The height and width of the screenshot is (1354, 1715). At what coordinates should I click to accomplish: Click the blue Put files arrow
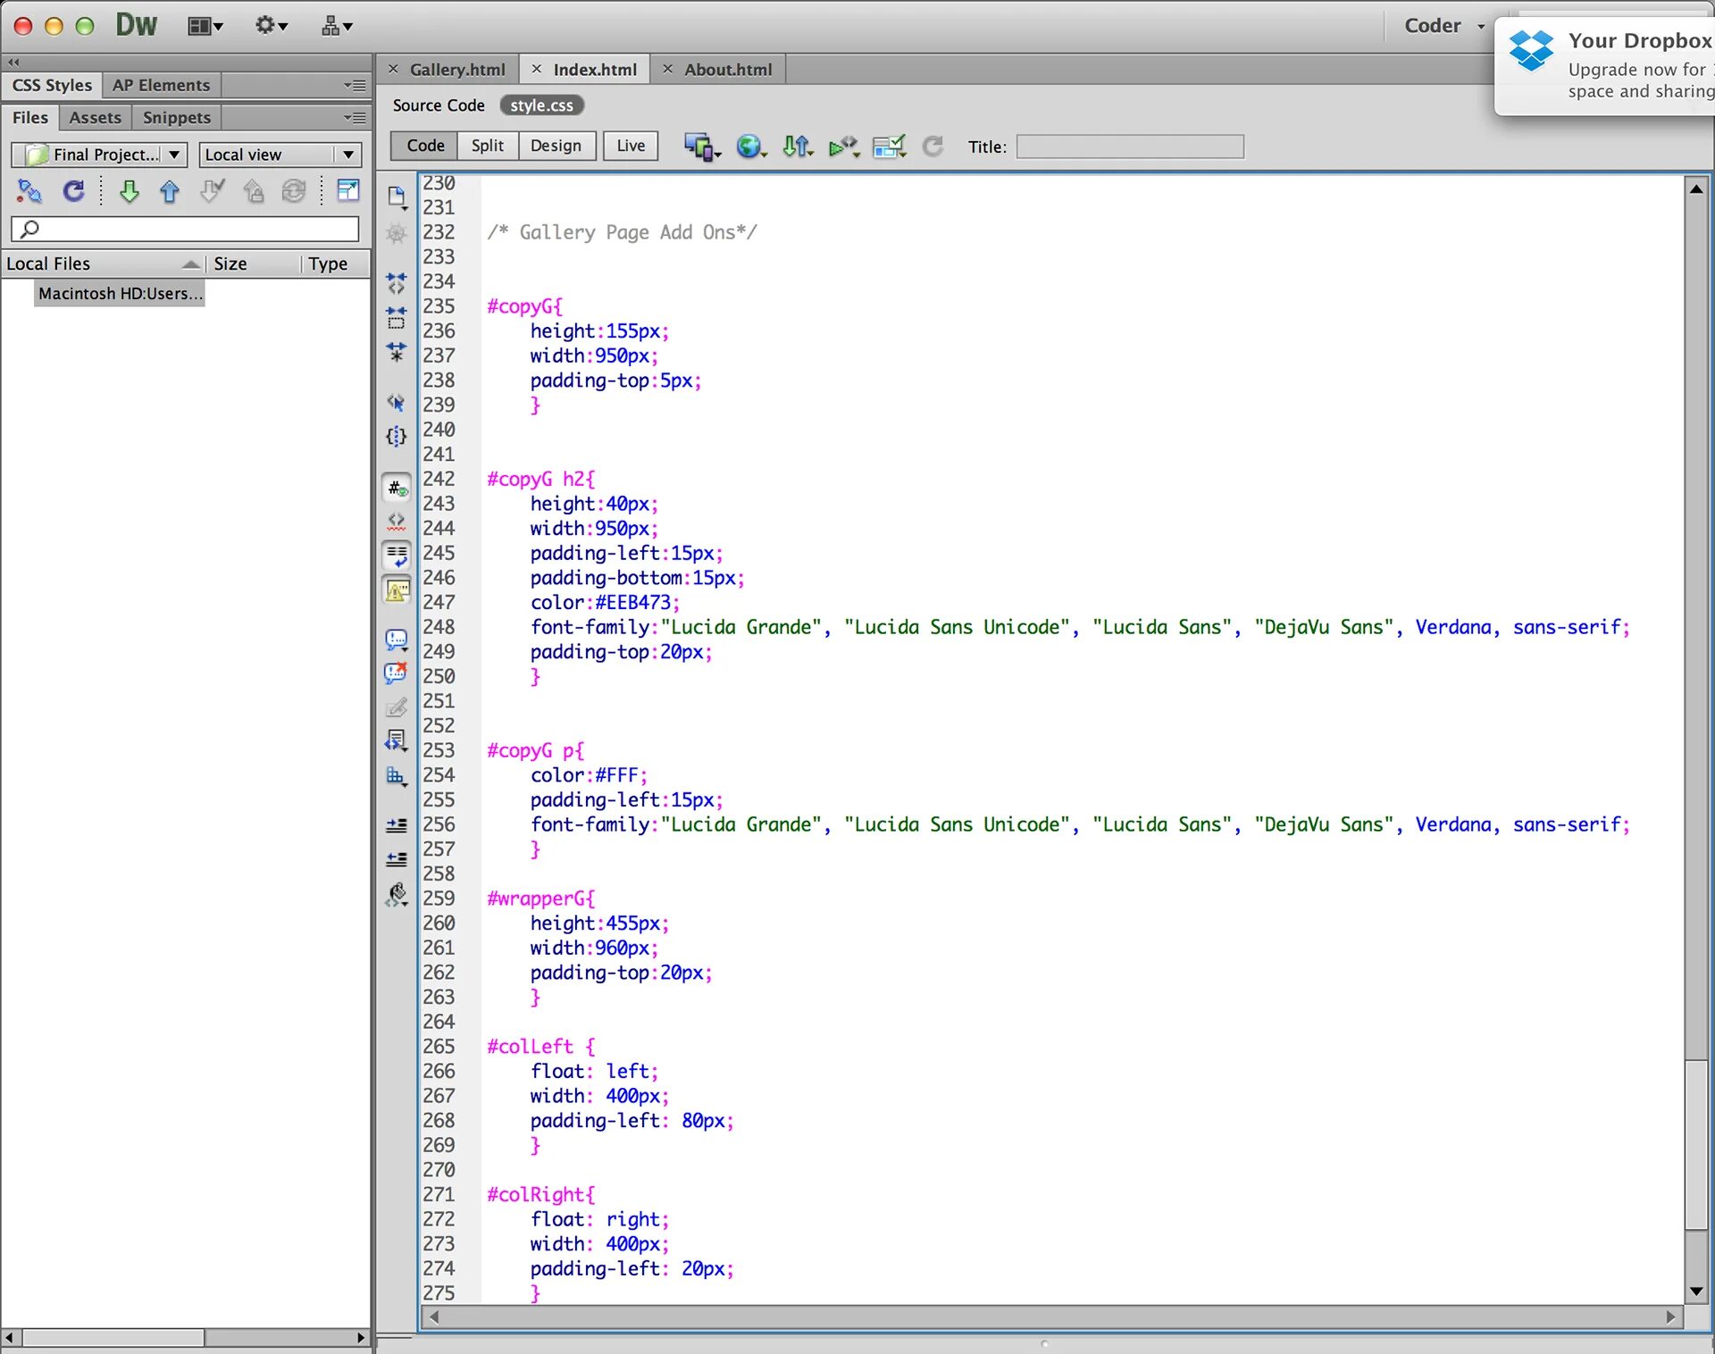point(170,191)
